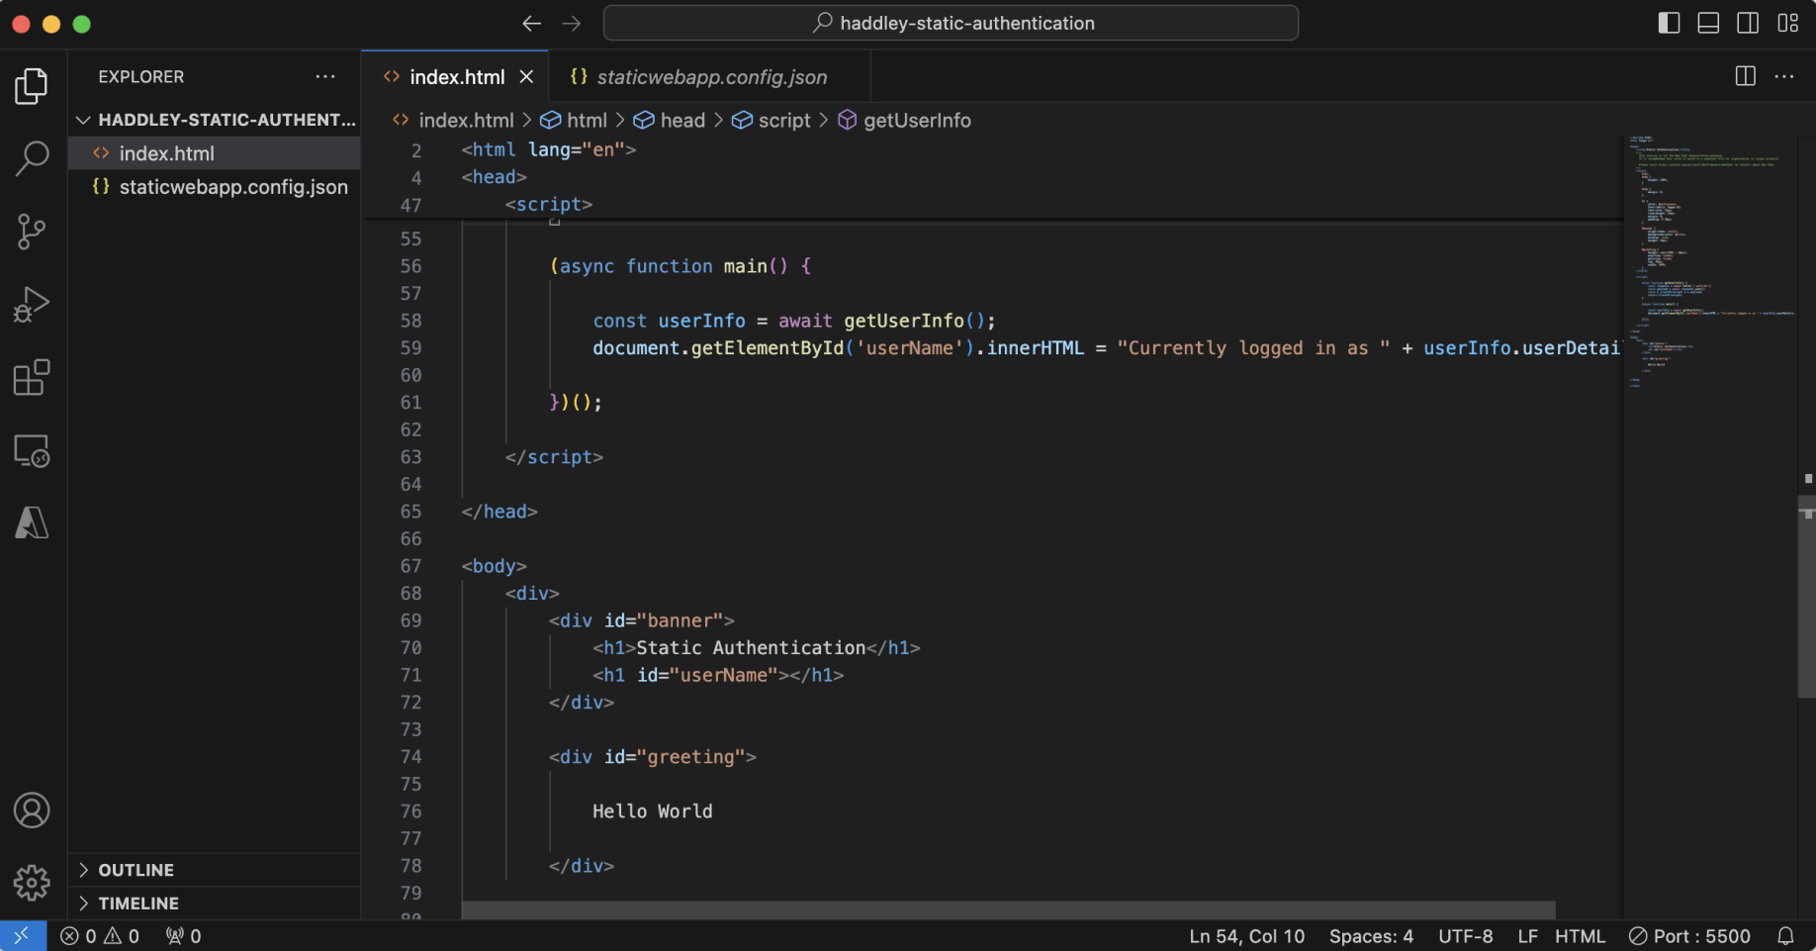This screenshot has width=1816, height=951.
Task: Open the Extensions view
Action: [32, 378]
